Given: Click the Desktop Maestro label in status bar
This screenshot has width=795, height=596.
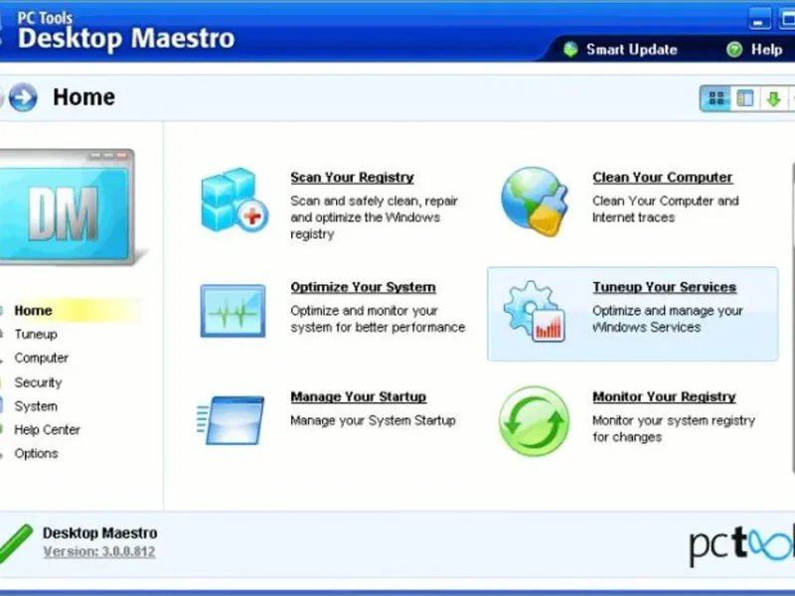Looking at the screenshot, I should [100, 532].
